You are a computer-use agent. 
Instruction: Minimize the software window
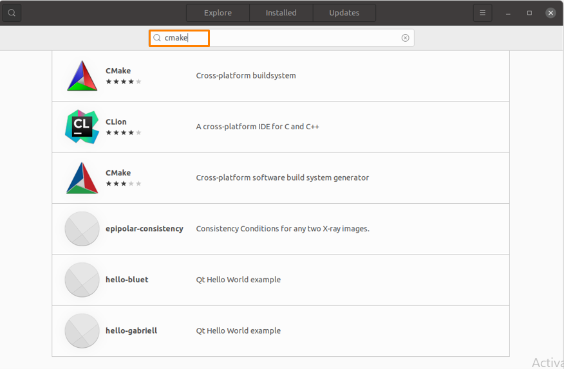click(x=508, y=13)
